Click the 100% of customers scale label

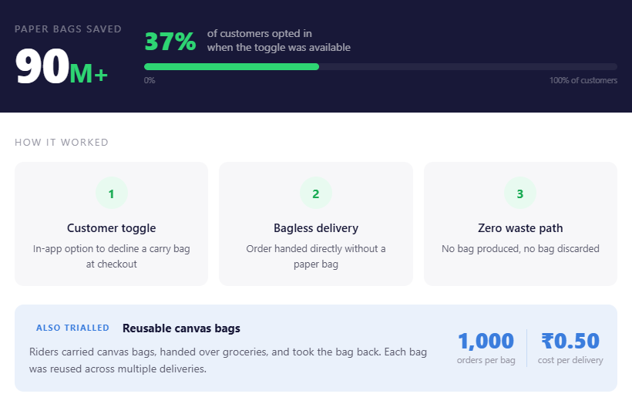[x=583, y=81]
